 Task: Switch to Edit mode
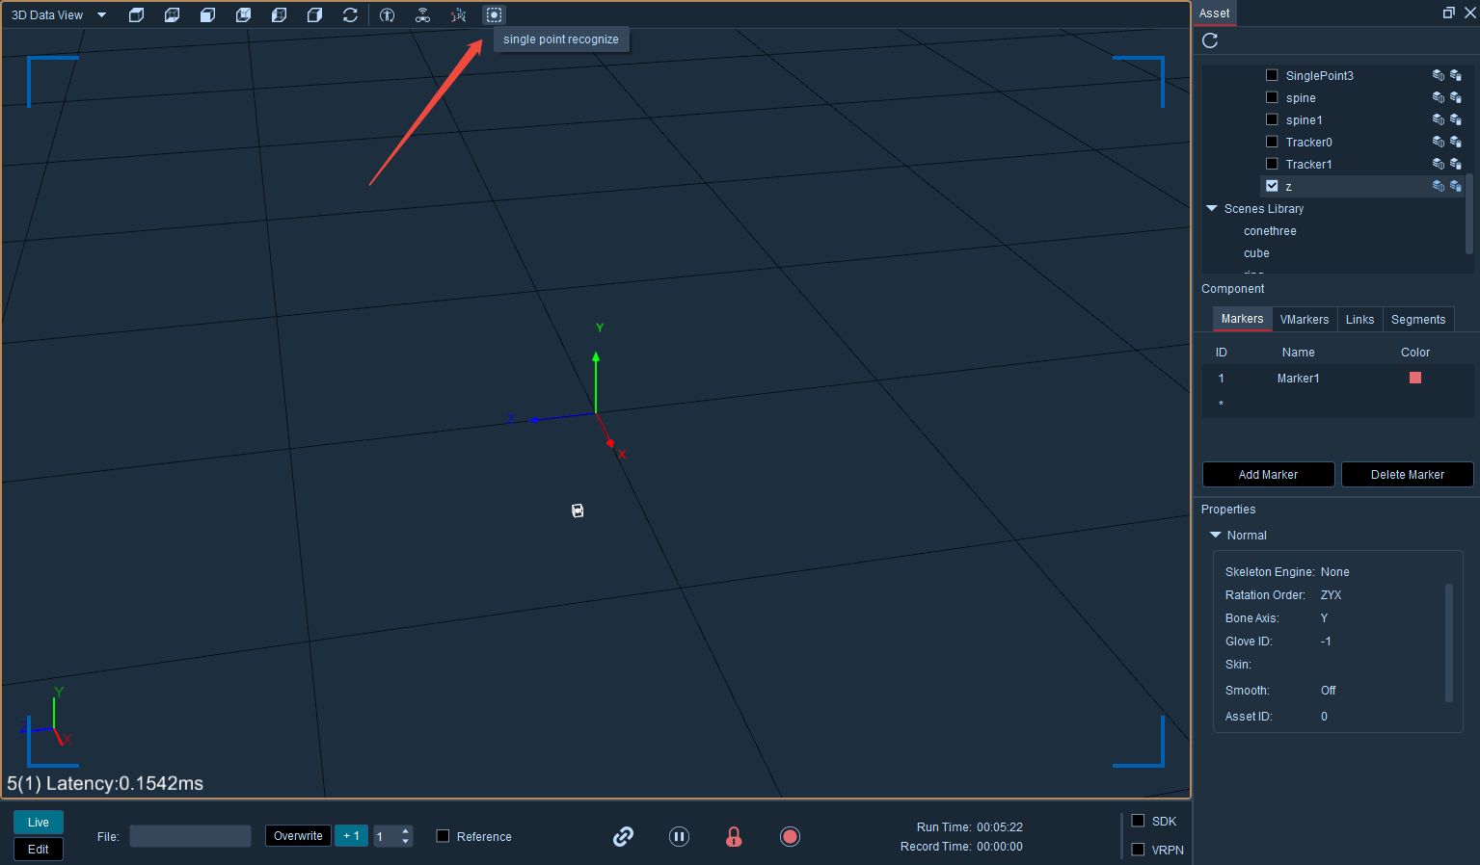tap(39, 850)
